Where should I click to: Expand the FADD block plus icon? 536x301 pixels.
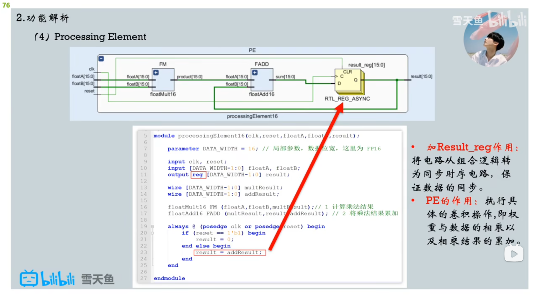click(255, 72)
